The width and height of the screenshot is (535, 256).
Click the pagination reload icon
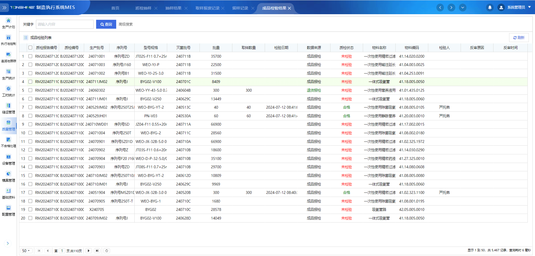pos(107,251)
